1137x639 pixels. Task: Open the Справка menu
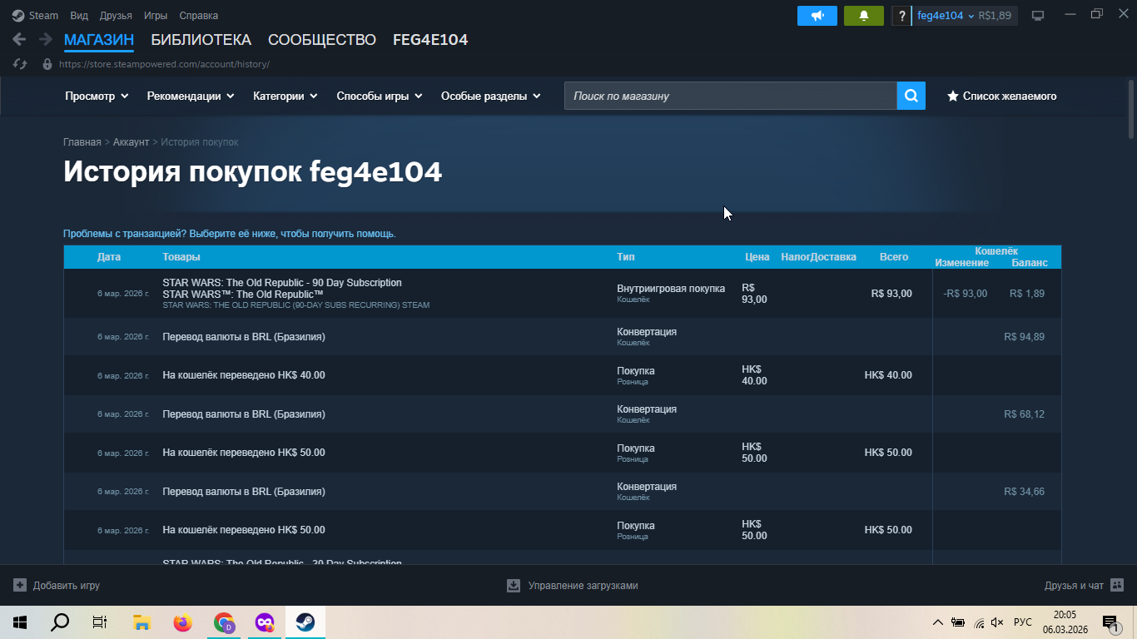(x=199, y=15)
